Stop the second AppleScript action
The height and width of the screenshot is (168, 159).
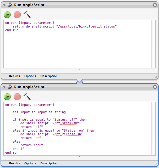[17, 97]
